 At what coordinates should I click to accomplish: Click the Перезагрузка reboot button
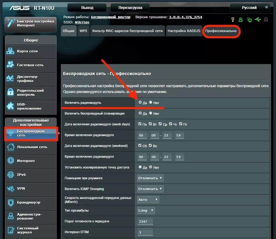(130, 8)
